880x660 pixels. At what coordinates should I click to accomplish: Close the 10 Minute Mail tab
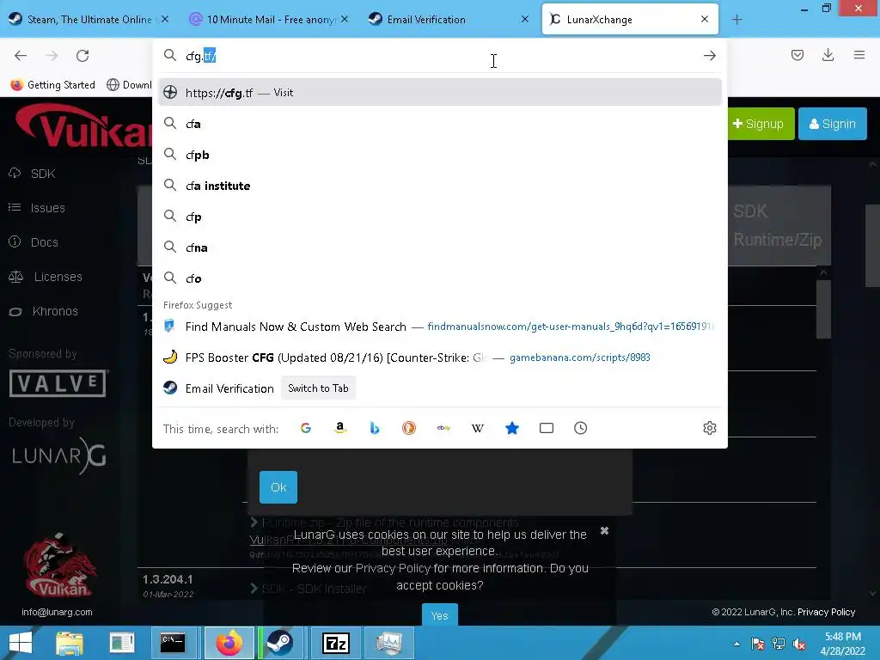345,19
